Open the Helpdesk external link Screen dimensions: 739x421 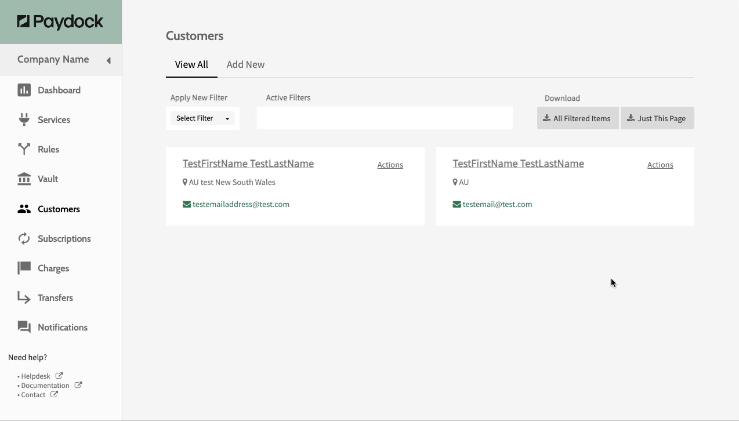tap(36, 376)
